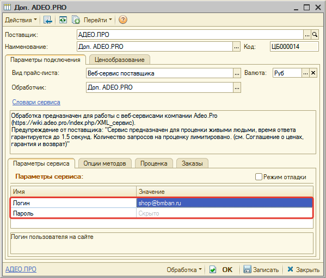Expand the Перейти dropdown menu
The height and width of the screenshot is (278, 326).
pos(98,20)
